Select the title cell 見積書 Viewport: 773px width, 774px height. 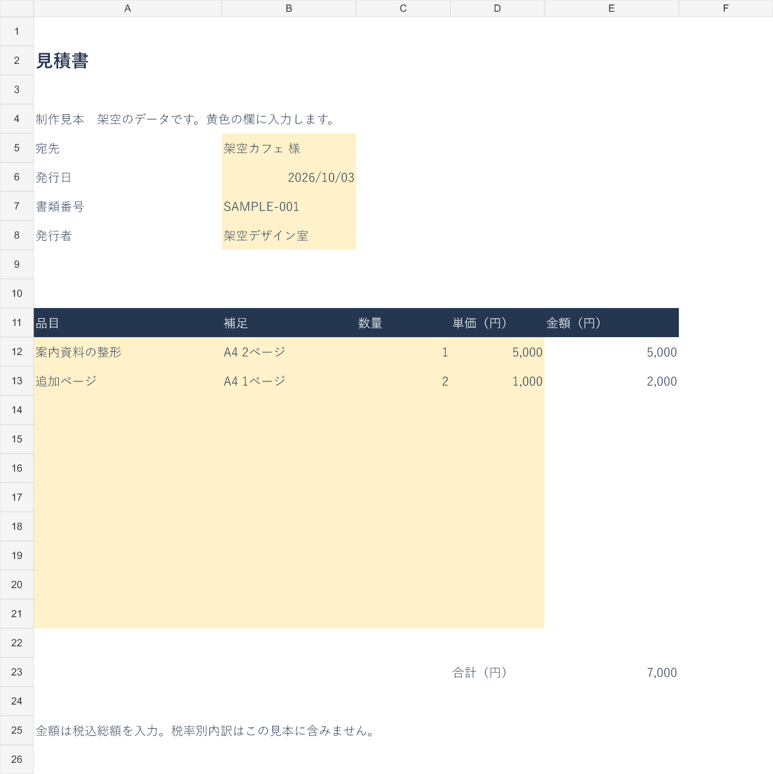pyautogui.click(x=128, y=60)
